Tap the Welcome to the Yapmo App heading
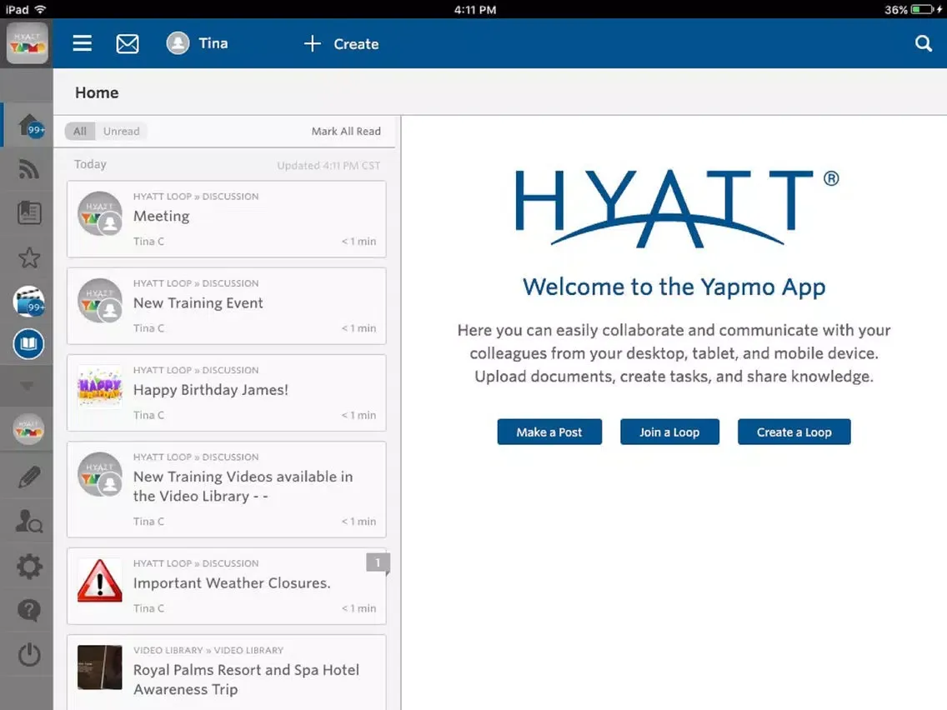 pos(674,287)
